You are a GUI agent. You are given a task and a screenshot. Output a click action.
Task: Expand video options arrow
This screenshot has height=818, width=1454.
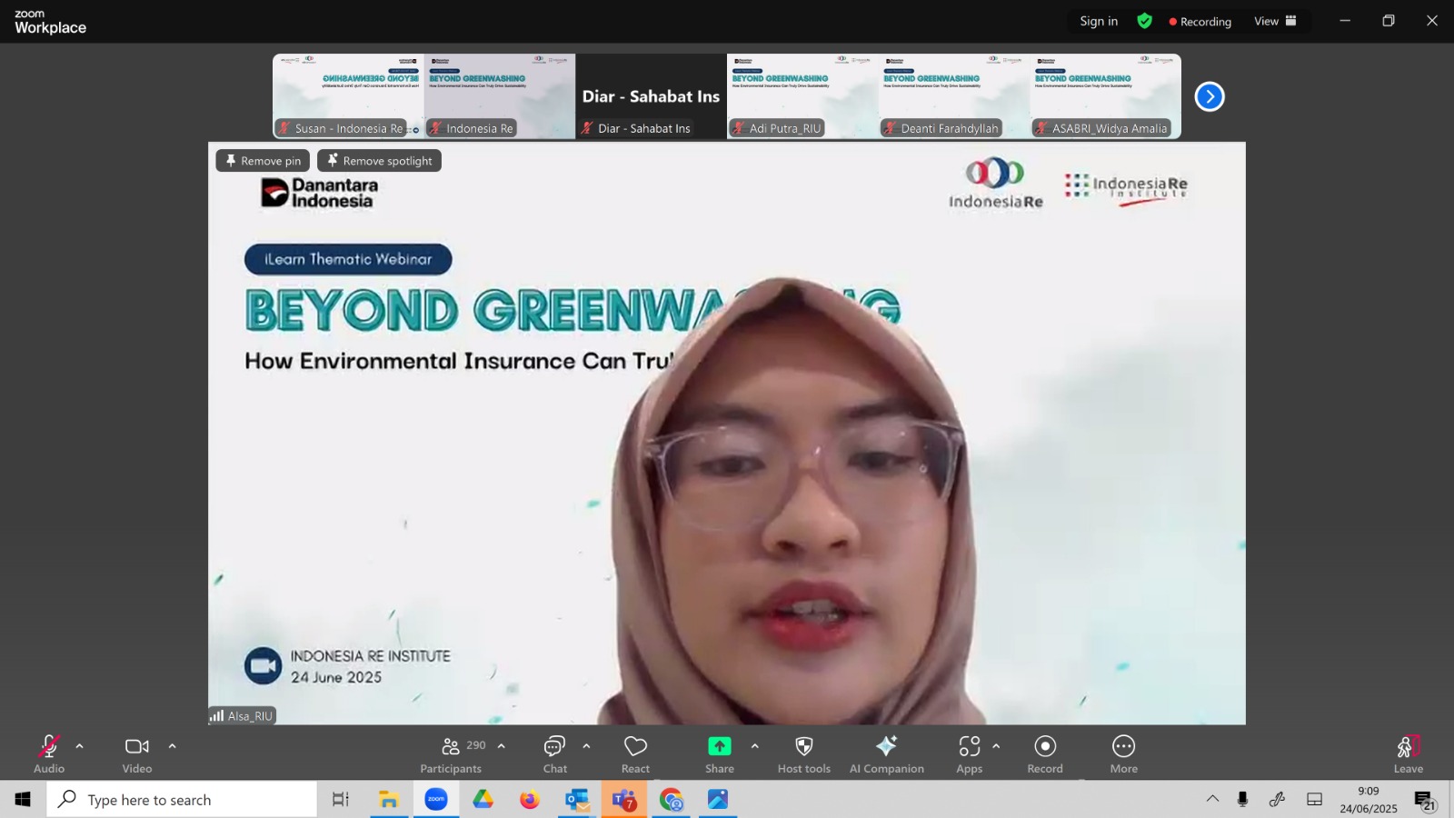[173, 746]
